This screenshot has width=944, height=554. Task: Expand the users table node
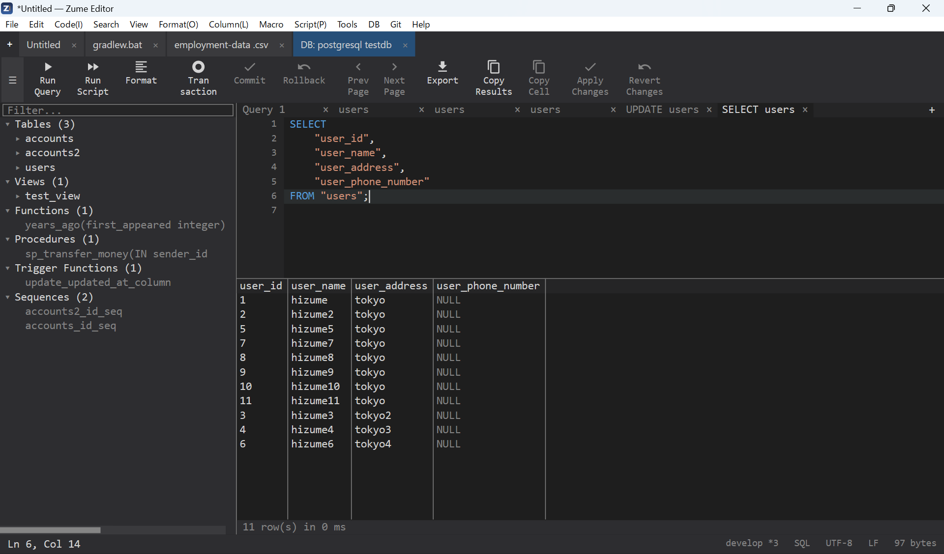coord(18,168)
